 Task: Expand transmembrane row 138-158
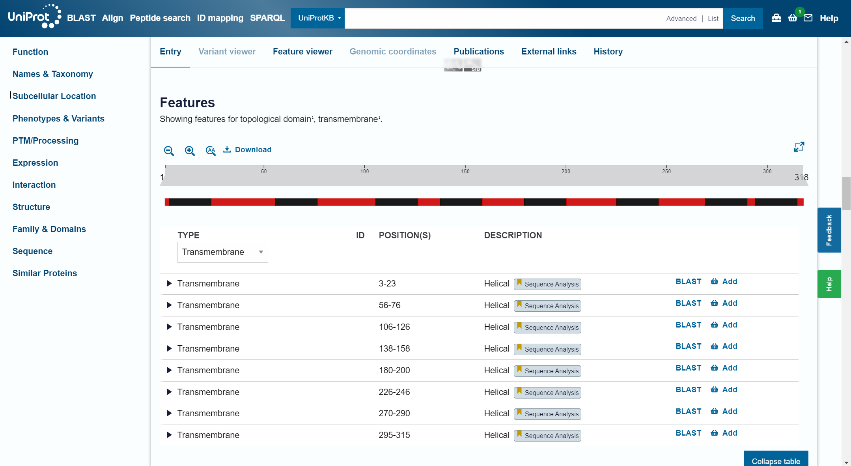[x=169, y=348]
